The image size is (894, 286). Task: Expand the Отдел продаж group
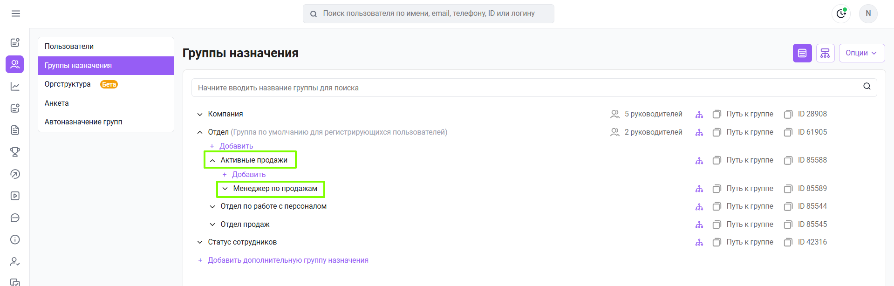212,225
